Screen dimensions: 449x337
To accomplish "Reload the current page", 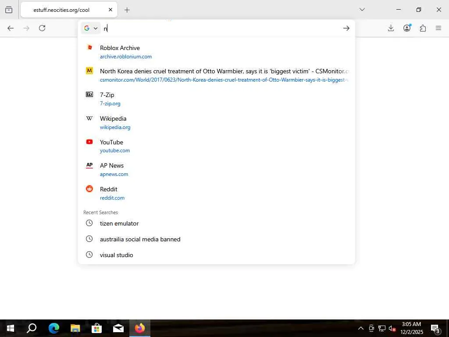I will 42,28.
